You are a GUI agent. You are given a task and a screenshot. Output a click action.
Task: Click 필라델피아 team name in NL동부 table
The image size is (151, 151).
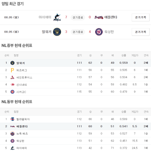[x=23, y=119]
